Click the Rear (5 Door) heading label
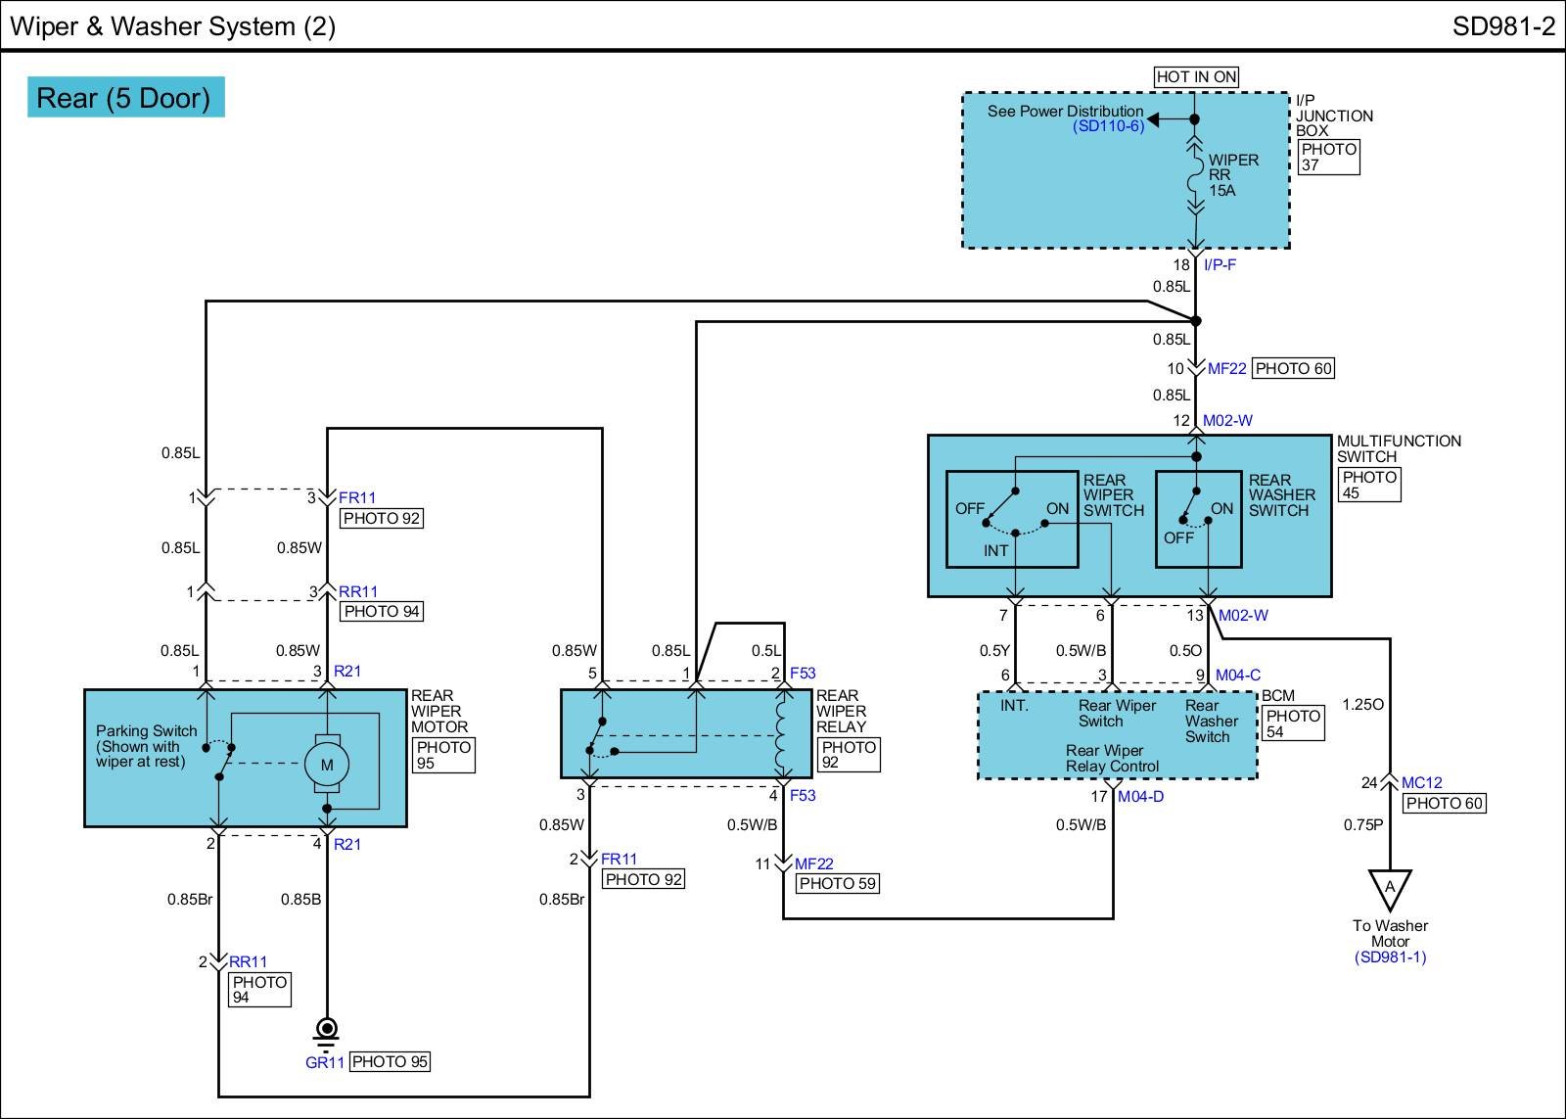 coord(124,98)
